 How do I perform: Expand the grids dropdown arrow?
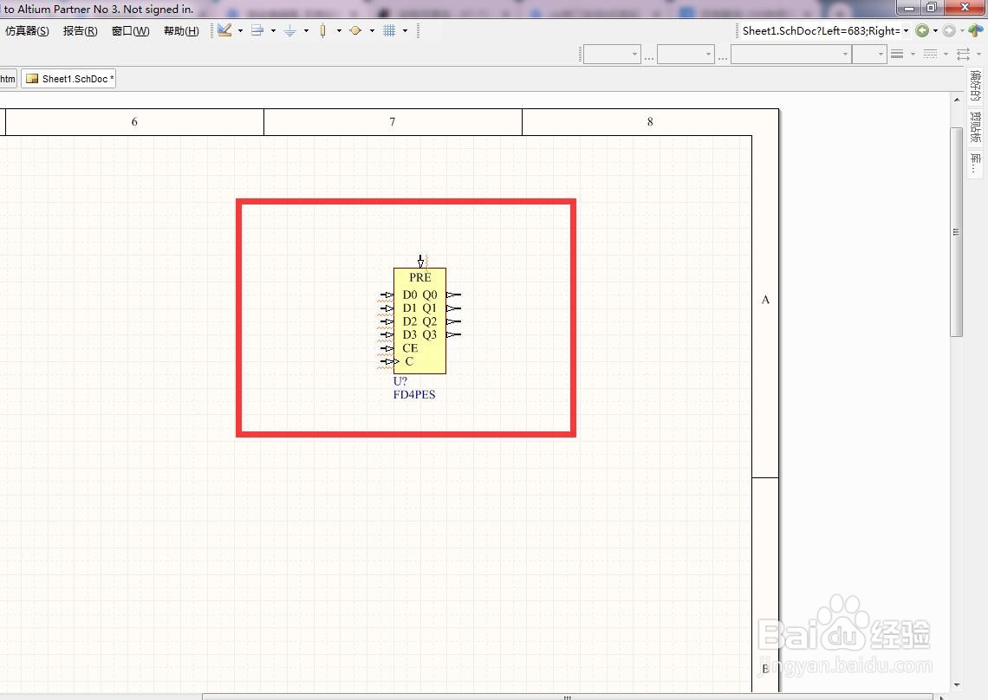[405, 30]
